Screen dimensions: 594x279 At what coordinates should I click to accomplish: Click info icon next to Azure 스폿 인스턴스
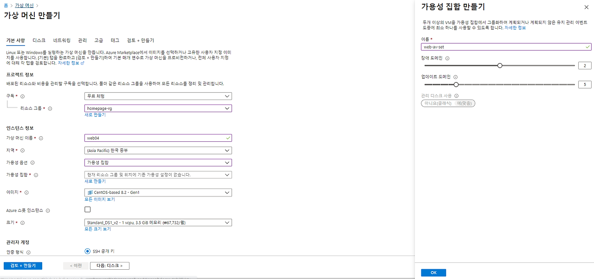point(48,210)
